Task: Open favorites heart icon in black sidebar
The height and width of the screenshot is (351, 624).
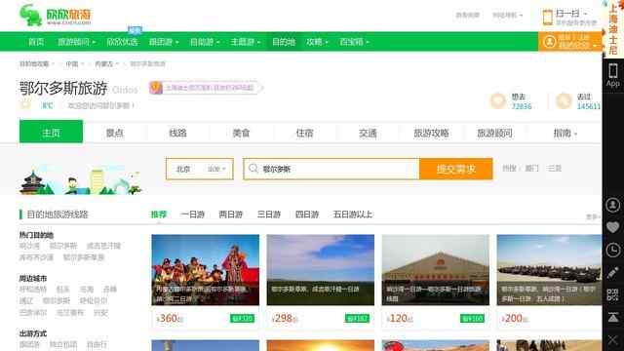Action: tap(613, 227)
